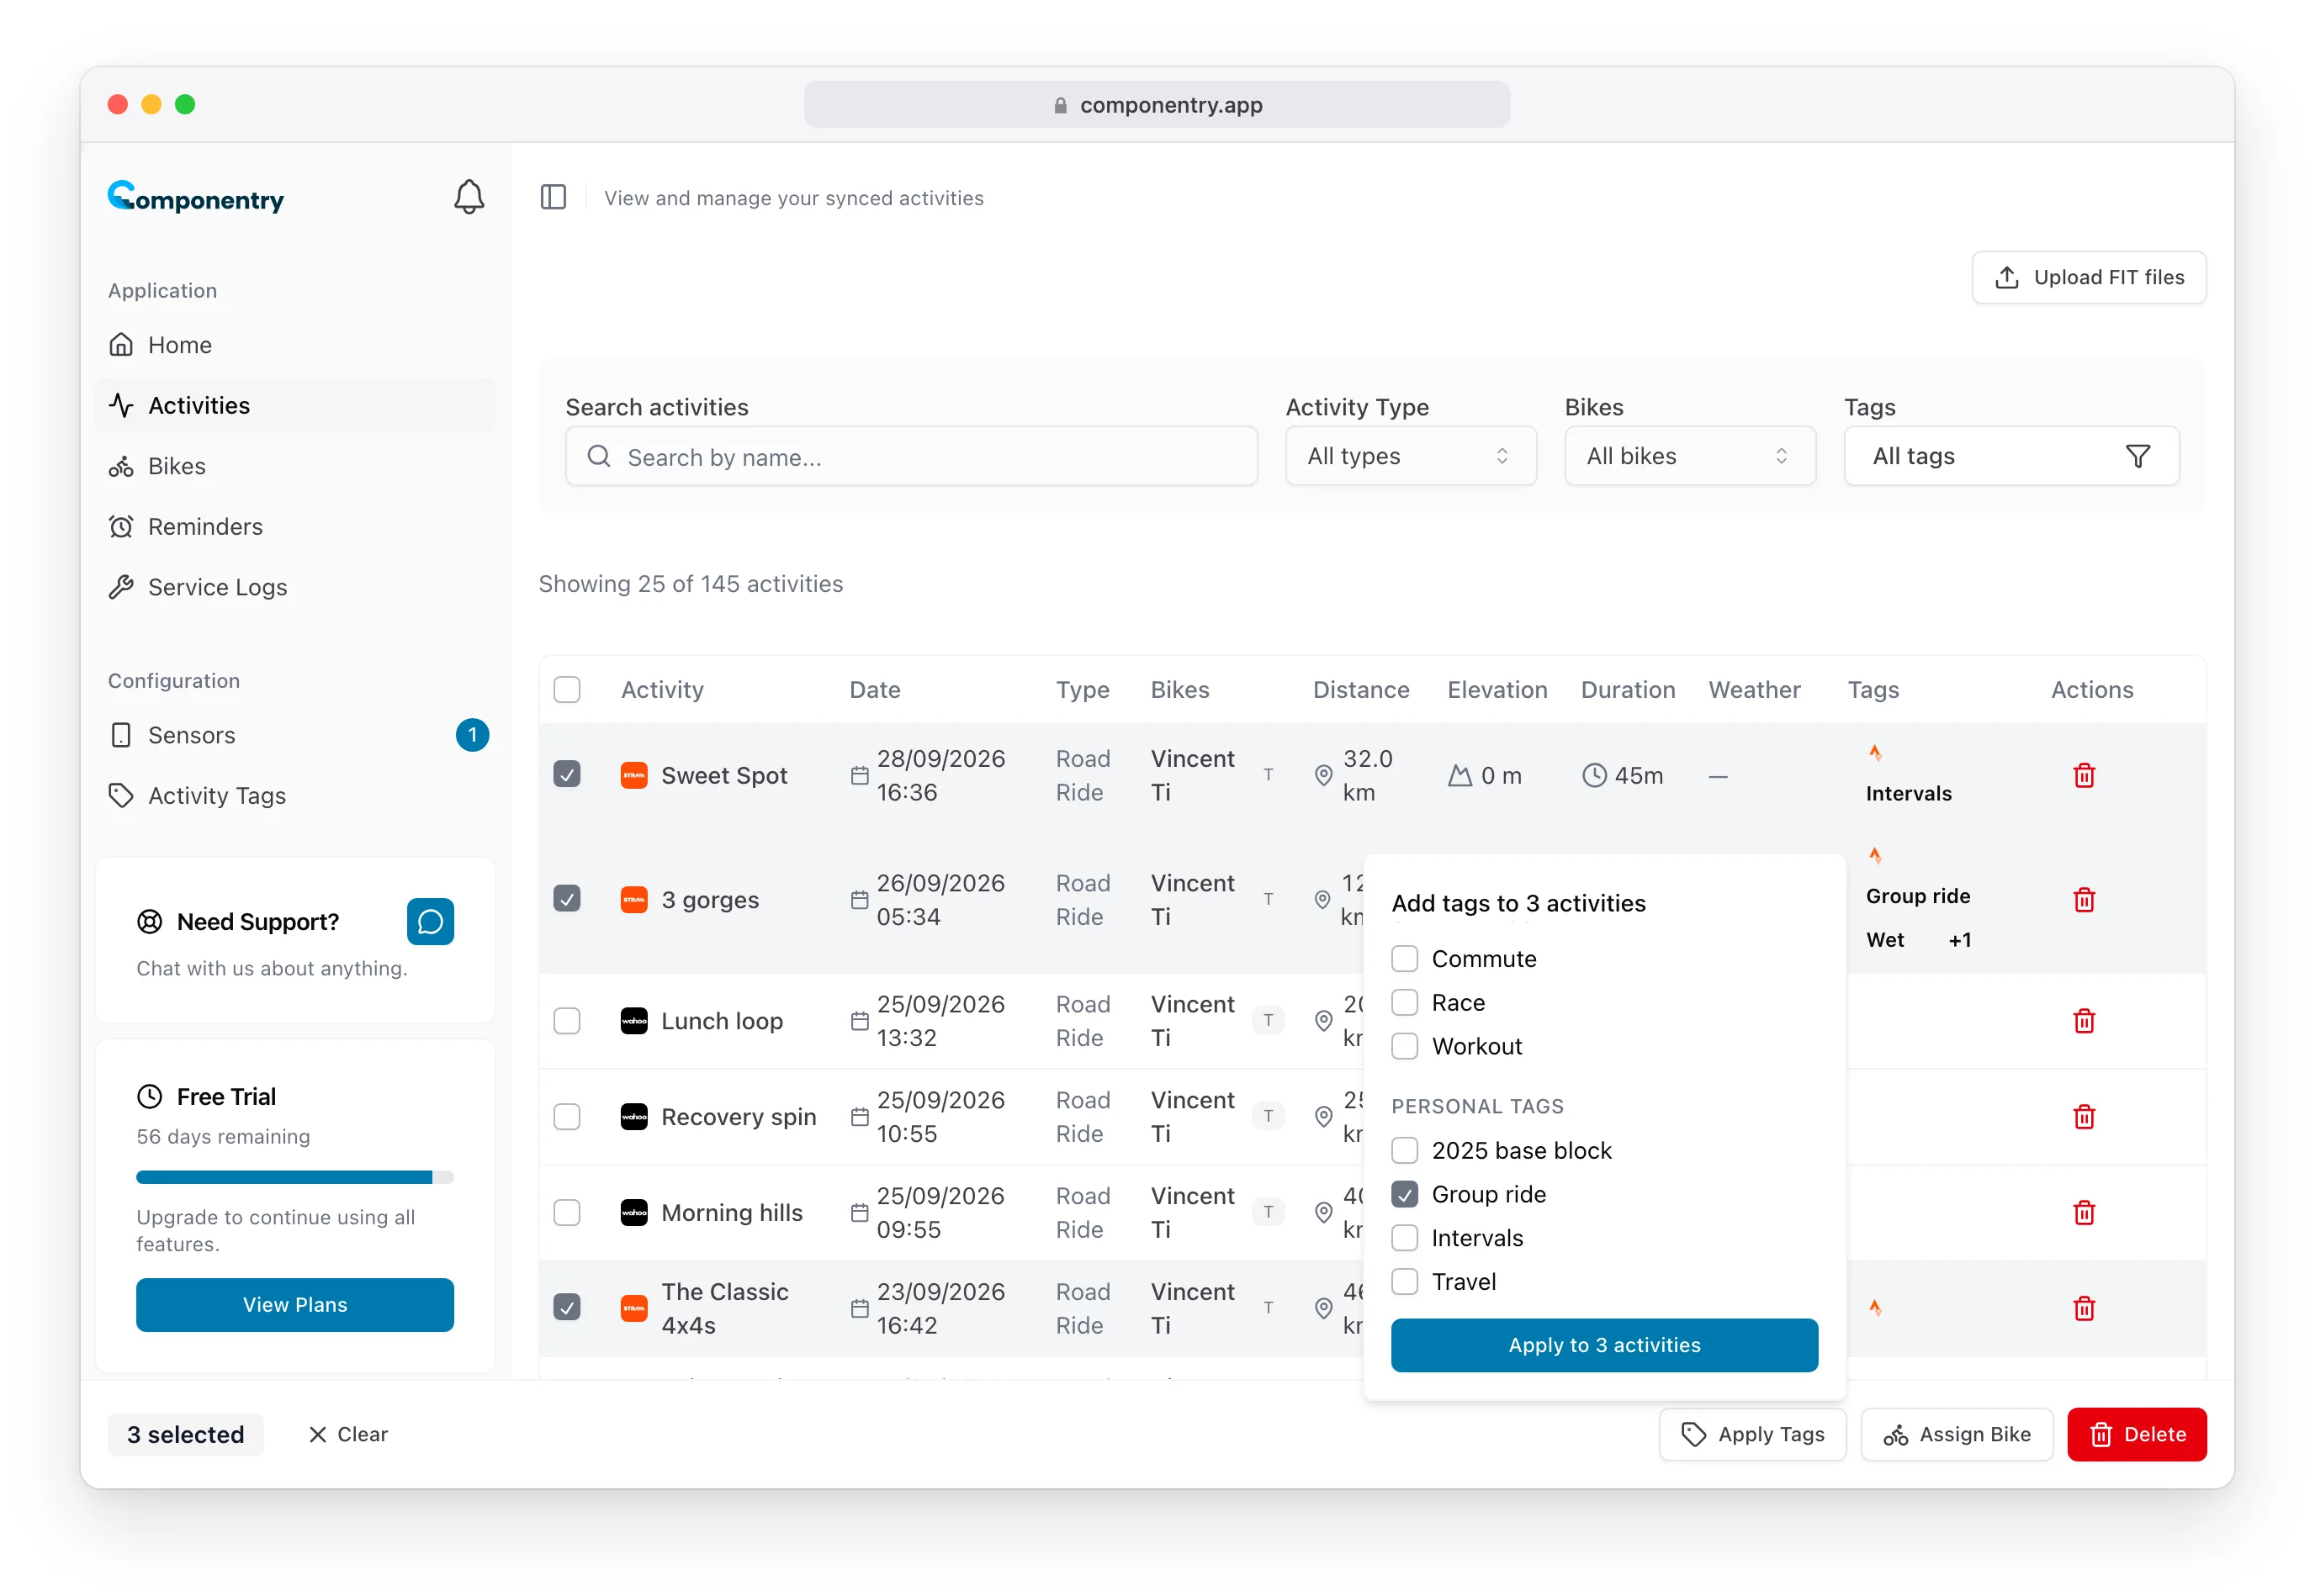This screenshot has width=2315, height=1596.
Task: Toggle the select-all activities checkbox
Action: point(566,689)
